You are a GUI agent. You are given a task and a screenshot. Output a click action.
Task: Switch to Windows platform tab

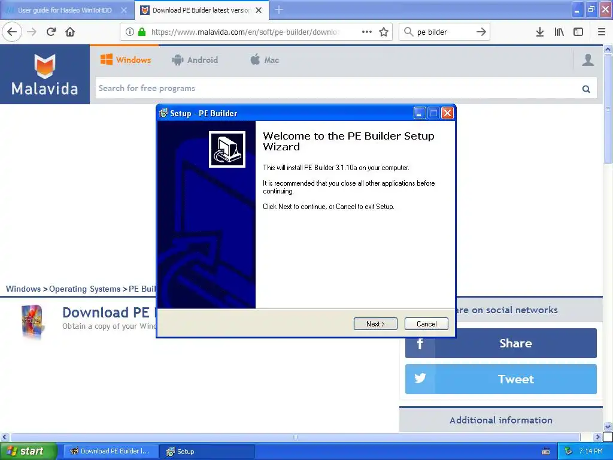[126, 60]
